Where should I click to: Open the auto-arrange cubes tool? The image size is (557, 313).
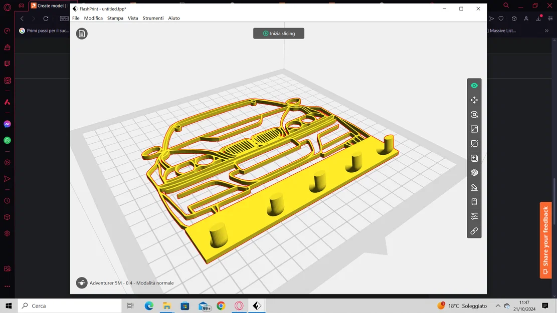[x=474, y=173]
